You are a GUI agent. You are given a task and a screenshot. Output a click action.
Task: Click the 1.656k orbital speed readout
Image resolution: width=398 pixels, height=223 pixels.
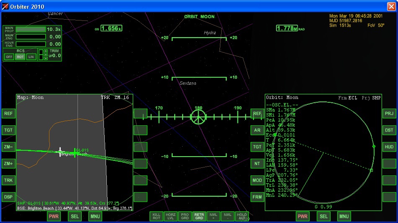[111, 28]
